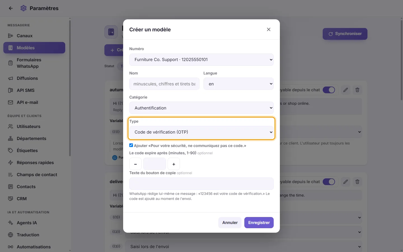Click the Enregistrer button
403x252 pixels.
[259, 223]
